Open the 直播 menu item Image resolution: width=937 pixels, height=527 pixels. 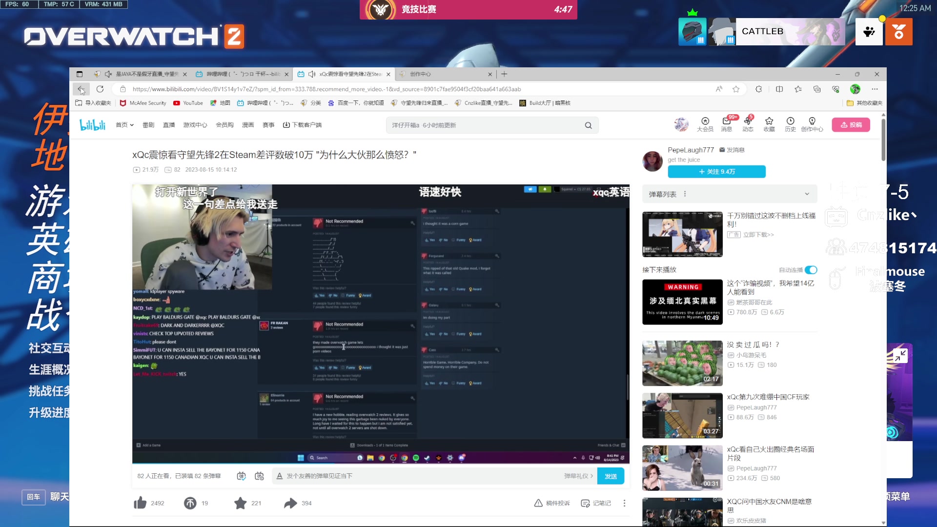click(169, 125)
